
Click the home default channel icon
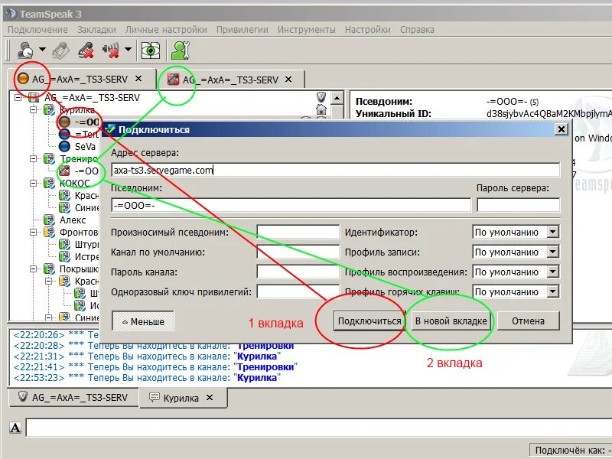coord(321,109)
